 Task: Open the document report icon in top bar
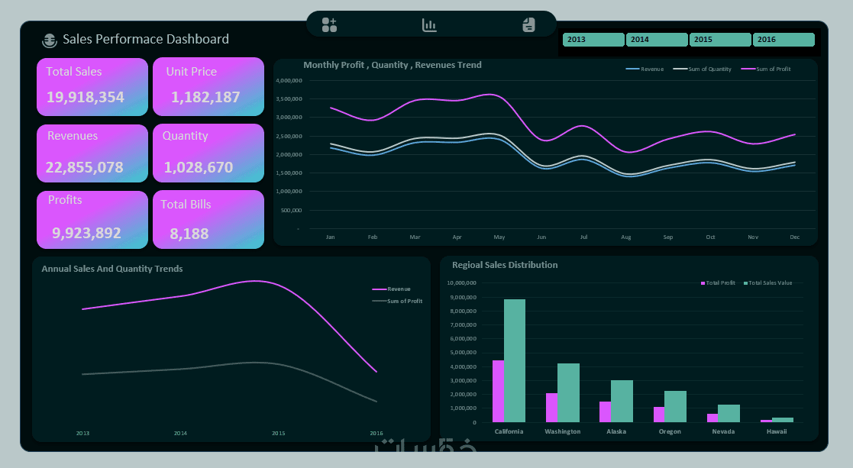point(528,25)
